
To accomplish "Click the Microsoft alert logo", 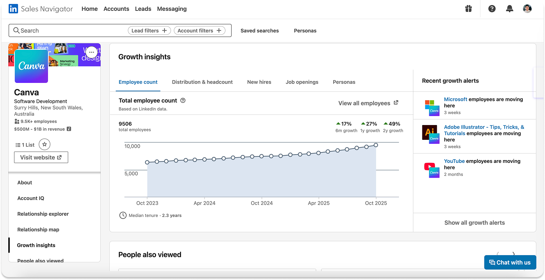I will [x=432, y=108].
